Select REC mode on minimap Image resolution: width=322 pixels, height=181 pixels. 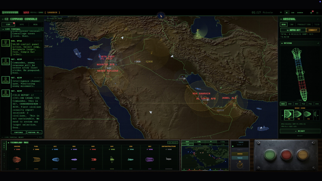click(211, 145)
